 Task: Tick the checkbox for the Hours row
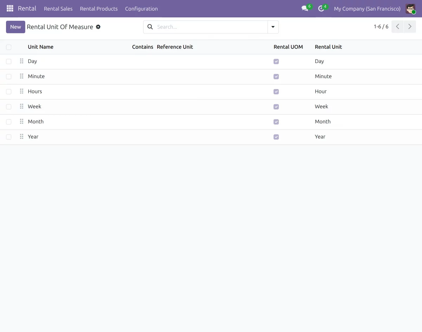pyautogui.click(x=9, y=92)
